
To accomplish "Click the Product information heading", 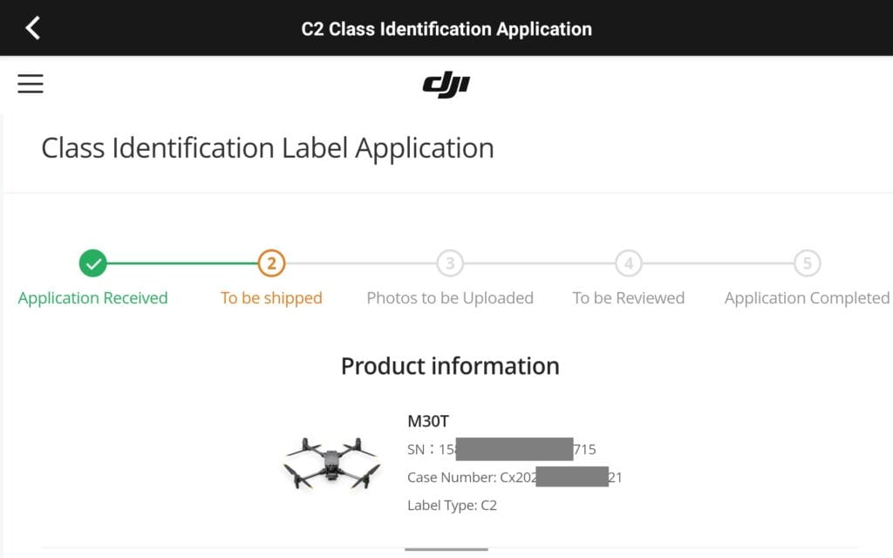I will pyautogui.click(x=450, y=366).
